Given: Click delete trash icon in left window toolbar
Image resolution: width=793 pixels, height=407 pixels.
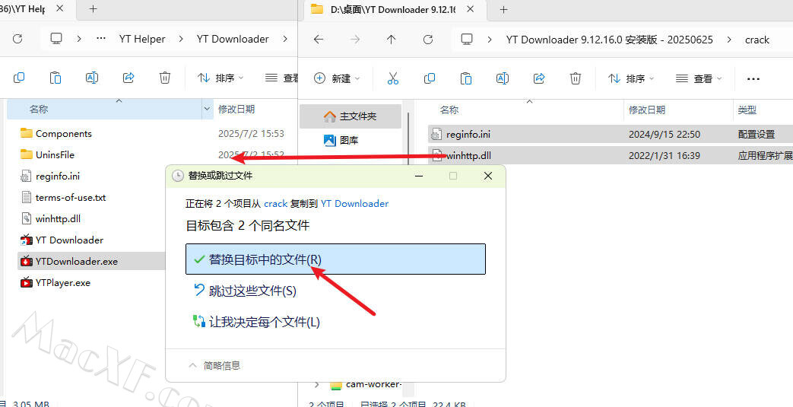Looking at the screenshot, I should click(164, 78).
